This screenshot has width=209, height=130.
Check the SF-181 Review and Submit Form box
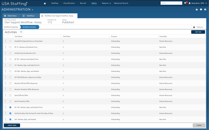[x=10, y=59]
